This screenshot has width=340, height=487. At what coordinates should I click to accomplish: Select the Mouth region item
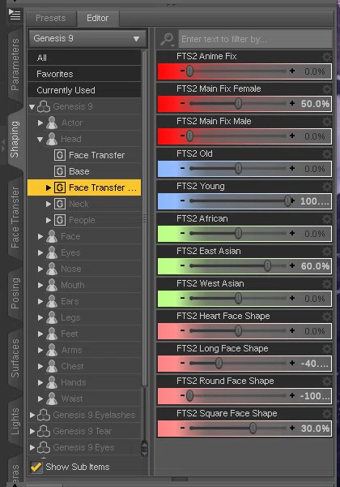[73, 285]
